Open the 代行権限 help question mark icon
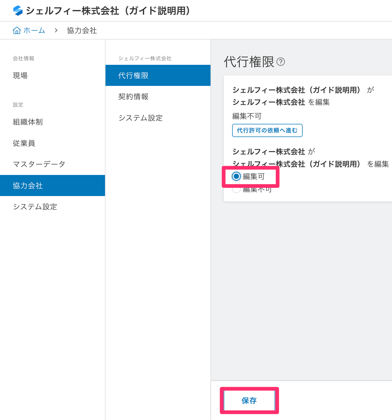This screenshot has width=392, height=420. point(281,62)
